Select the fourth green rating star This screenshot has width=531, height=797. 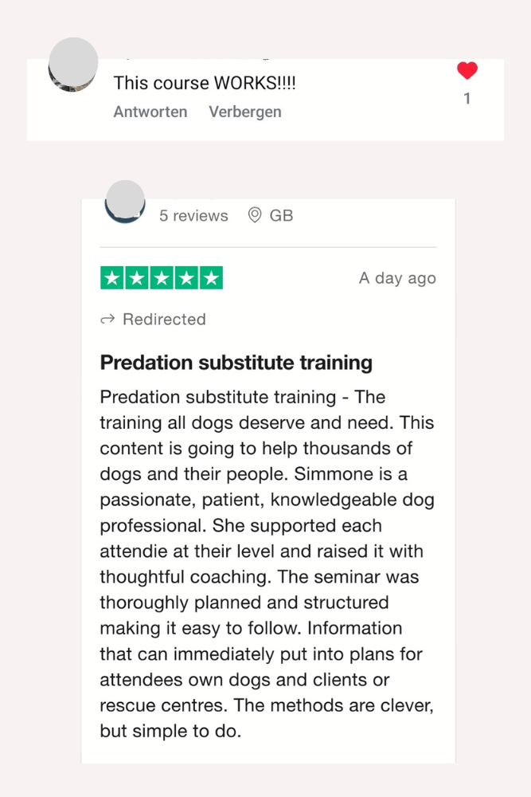pyautogui.click(x=186, y=278)
